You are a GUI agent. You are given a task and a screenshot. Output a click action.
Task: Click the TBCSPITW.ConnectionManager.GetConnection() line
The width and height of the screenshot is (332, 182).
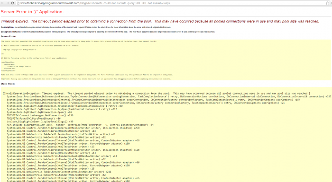40,115
